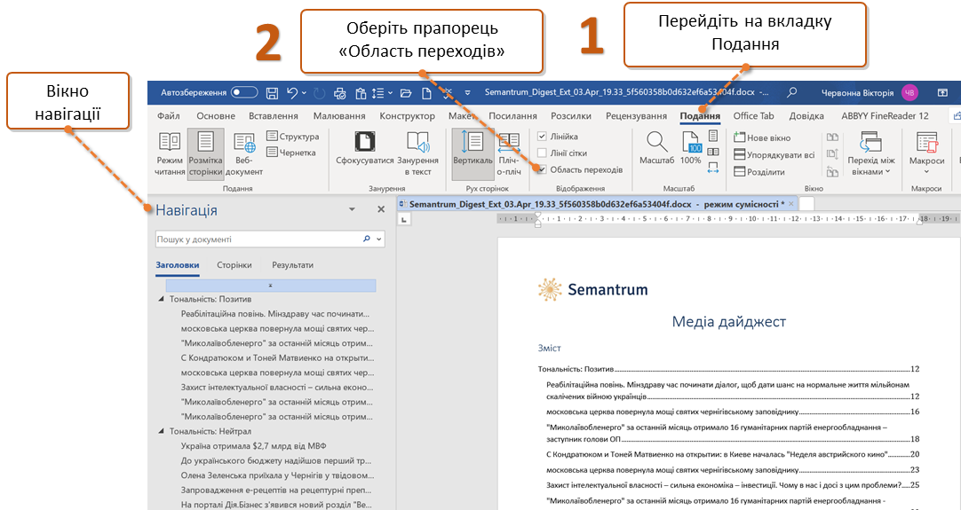Switch to Веб-документ view

tap(244, 154)
